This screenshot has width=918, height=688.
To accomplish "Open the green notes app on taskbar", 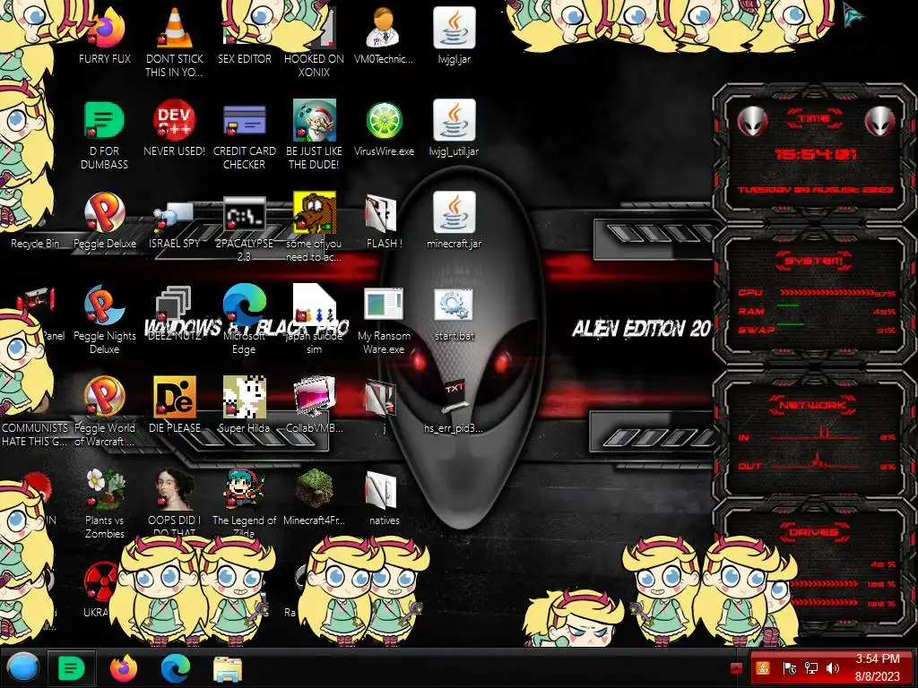I will click(72, 668).
